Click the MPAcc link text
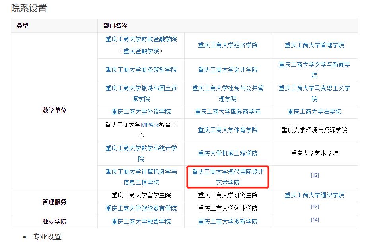 150,125
